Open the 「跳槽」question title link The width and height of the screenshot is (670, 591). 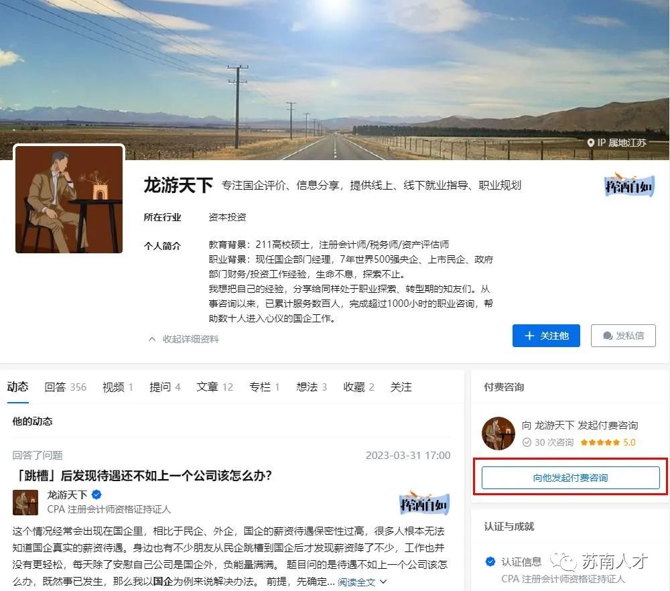point(142,475)
